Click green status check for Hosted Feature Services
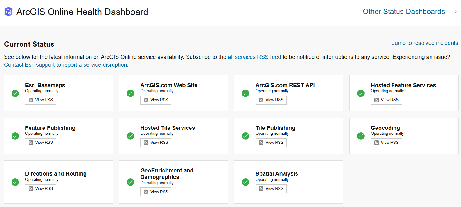 [x=361, y=93]
